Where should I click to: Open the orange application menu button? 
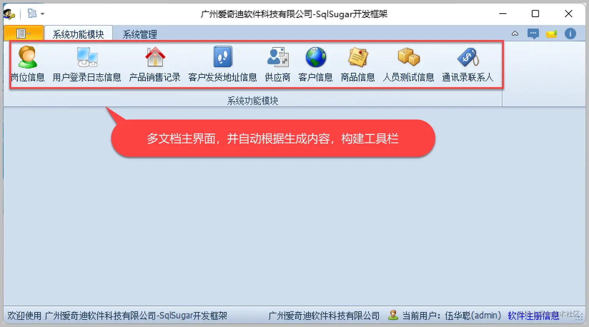tap(23, 33)
